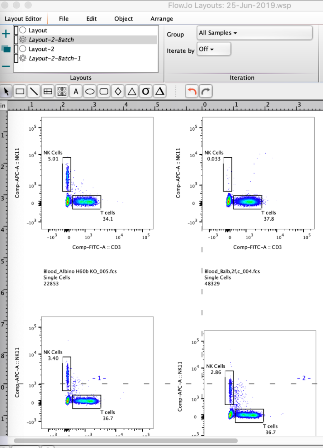
Task: Toggle the checkbox next to Layout-2-Batch
Action: point(16,39)
